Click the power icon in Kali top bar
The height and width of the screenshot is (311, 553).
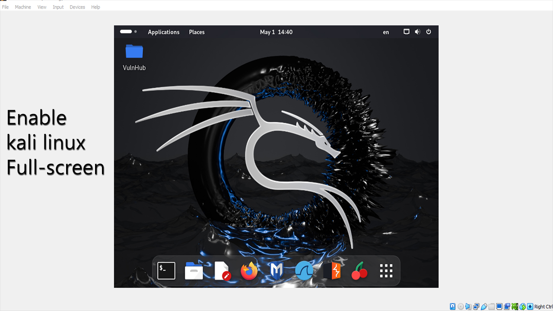[429, 32]
